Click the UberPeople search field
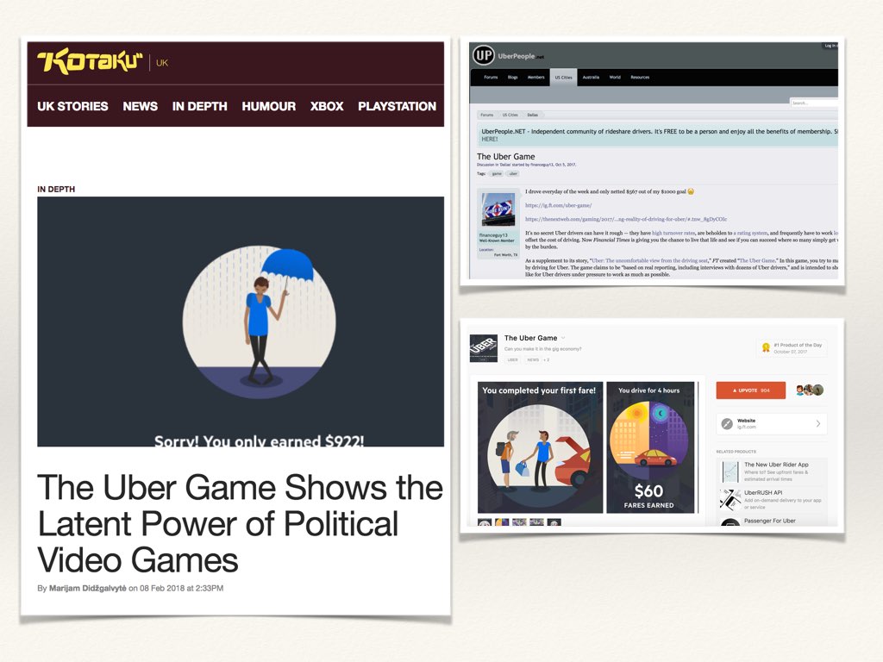Screen dimensions: 883x662 point(813,103)
